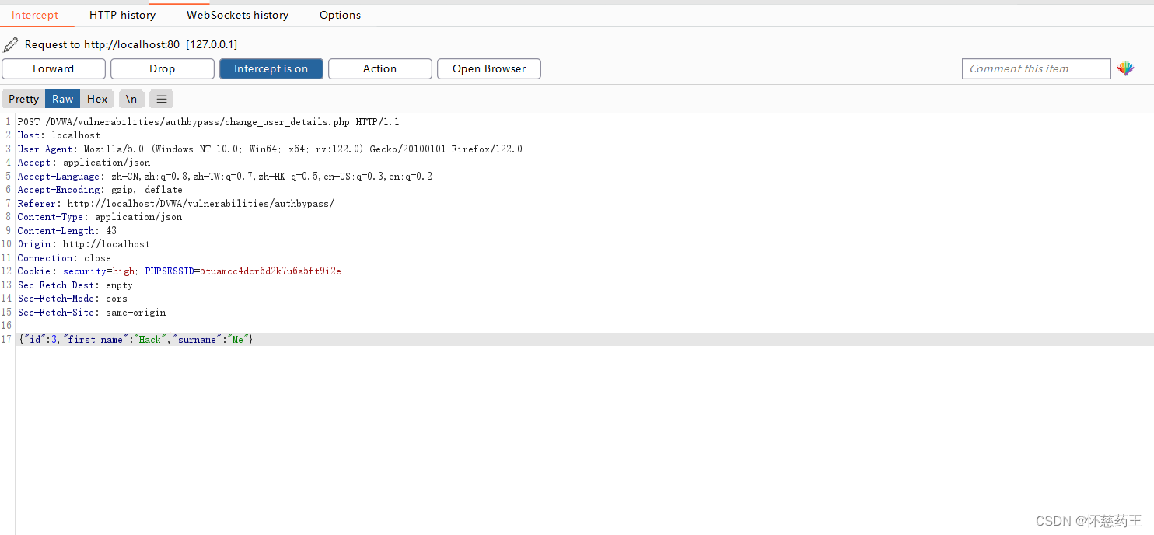1154x535 pixels.
Task: Click the POST request line text
Action: coord(208,122)
